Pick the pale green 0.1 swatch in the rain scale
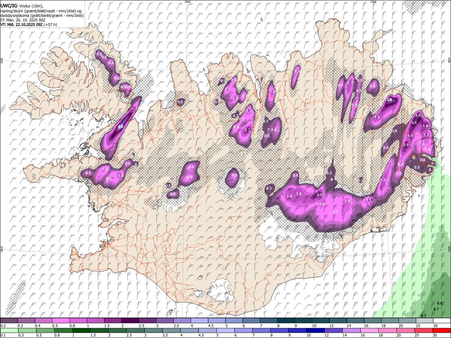451x338 pixels. tap(9, 330)
